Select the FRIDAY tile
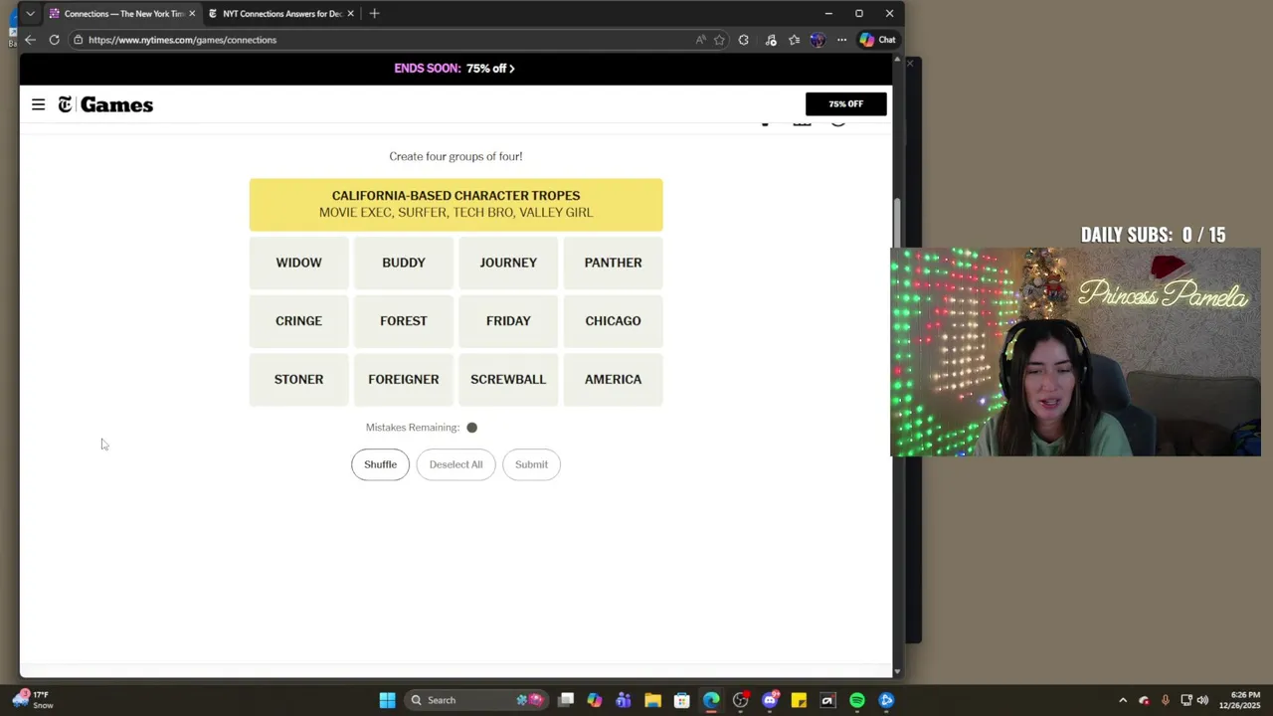Image resolution: width=1273 pixels, height=716 pixels. [508, 321]
